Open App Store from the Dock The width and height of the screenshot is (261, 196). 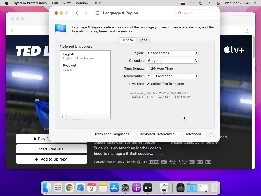(114, 188)
